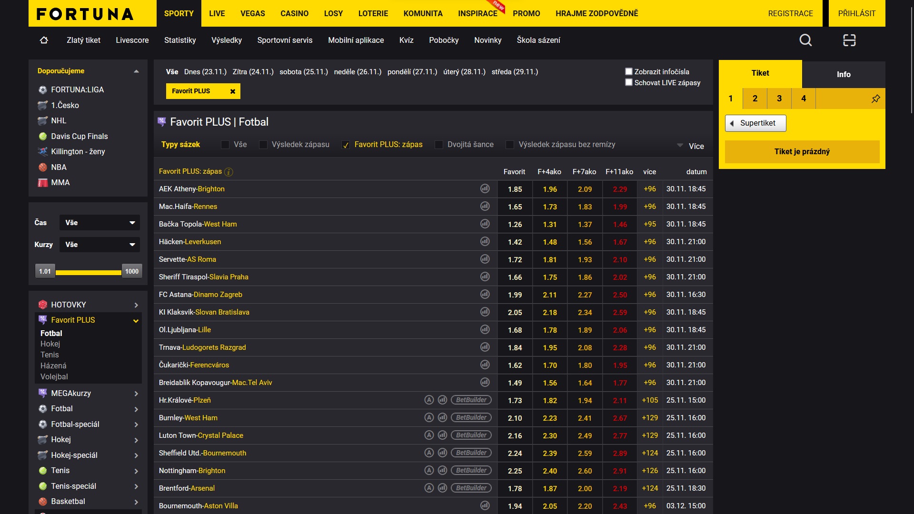Collapse the Favorit PLUS category chevron
This screenshot has width=914, height=514.
click(x=136, y=321)
